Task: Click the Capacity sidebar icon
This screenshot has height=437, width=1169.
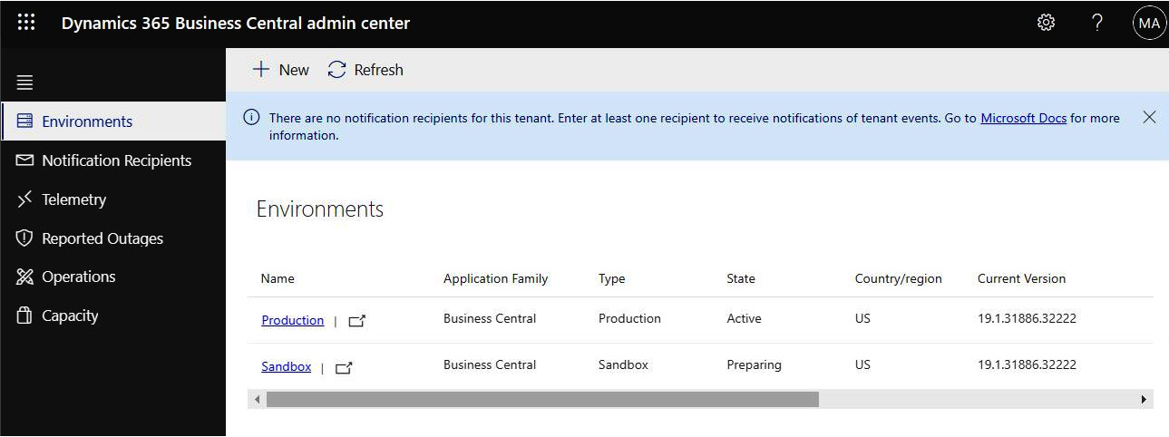Action: (24, 316)
